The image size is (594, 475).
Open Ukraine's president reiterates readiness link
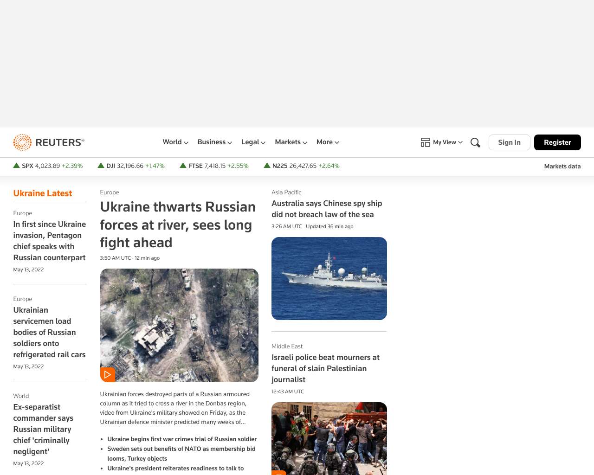[x=175, y=469]
